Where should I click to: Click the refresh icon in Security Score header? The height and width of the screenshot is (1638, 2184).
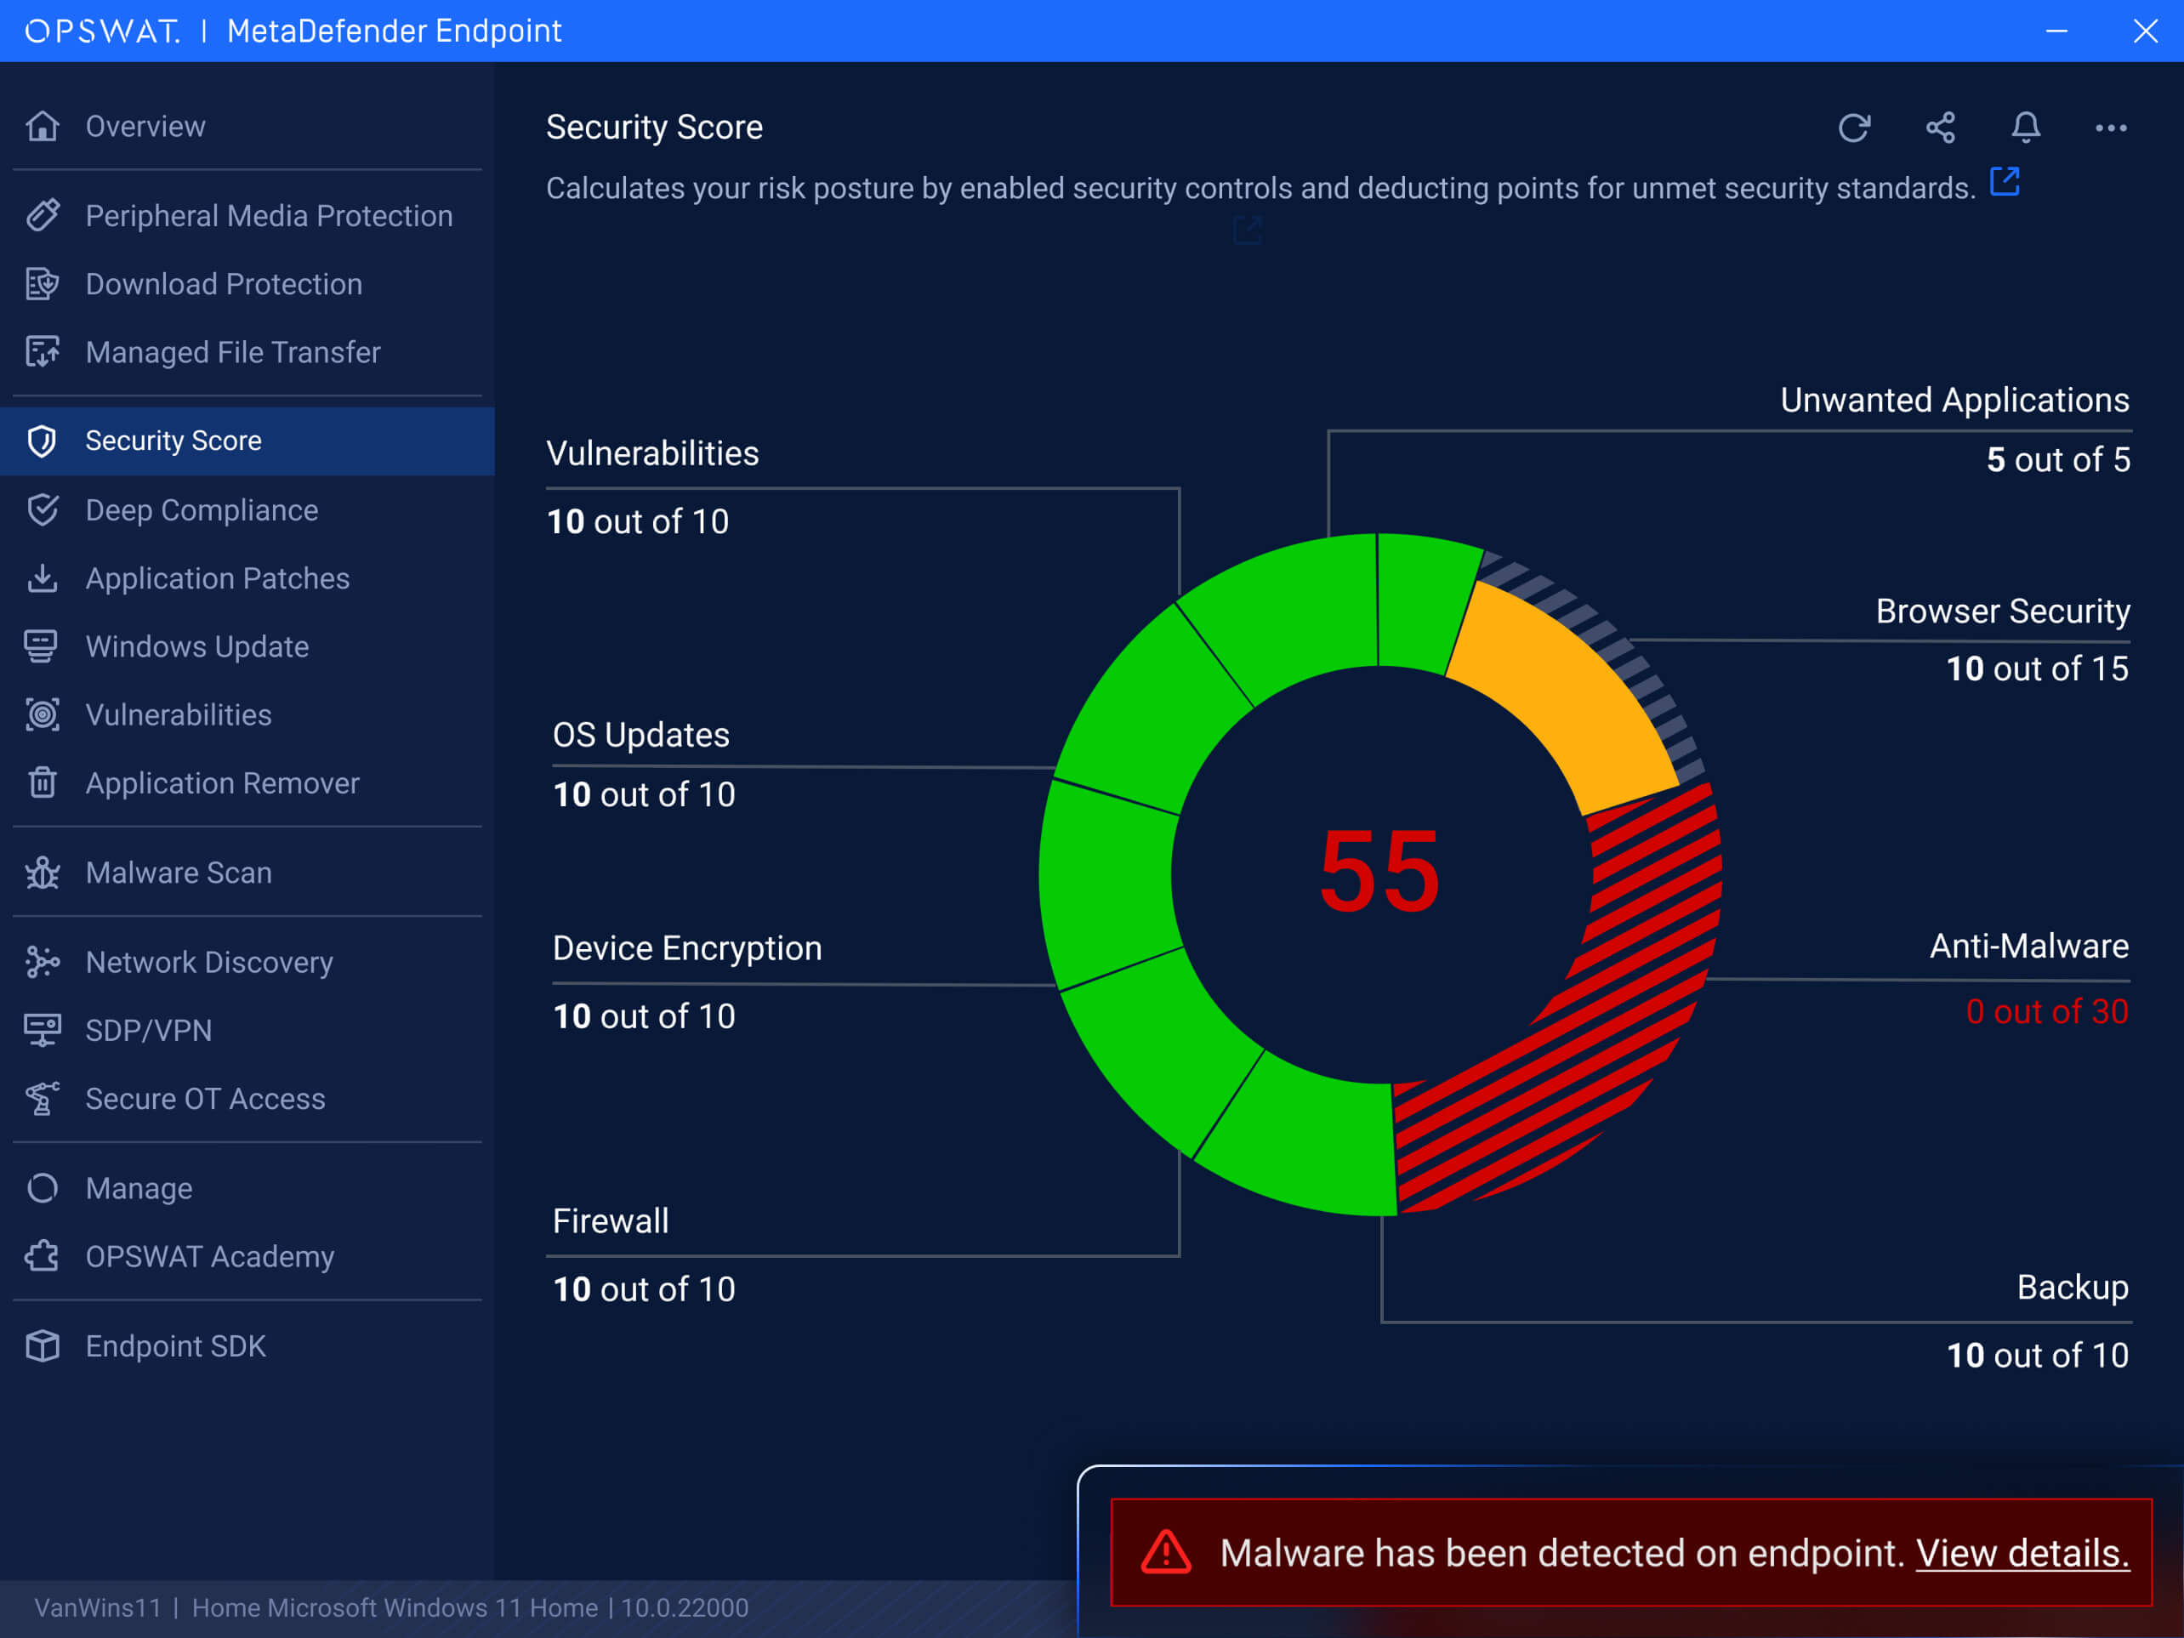pos(1853,128)
